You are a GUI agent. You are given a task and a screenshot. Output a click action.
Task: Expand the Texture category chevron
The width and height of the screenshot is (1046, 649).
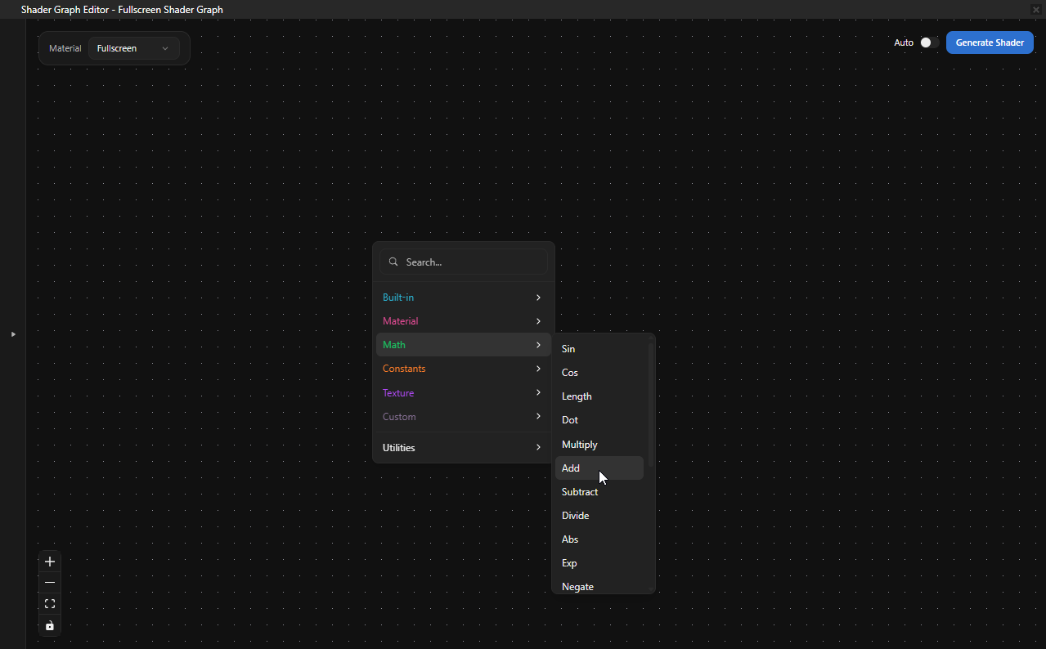[538, 392]
